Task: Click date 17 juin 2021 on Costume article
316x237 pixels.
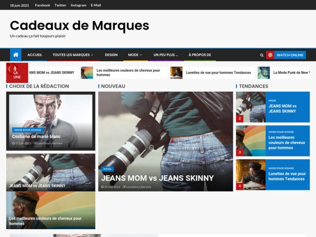Action: coord(22,143)
